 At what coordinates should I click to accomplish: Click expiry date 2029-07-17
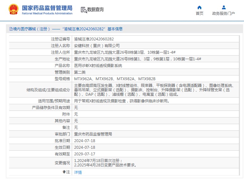84,154
